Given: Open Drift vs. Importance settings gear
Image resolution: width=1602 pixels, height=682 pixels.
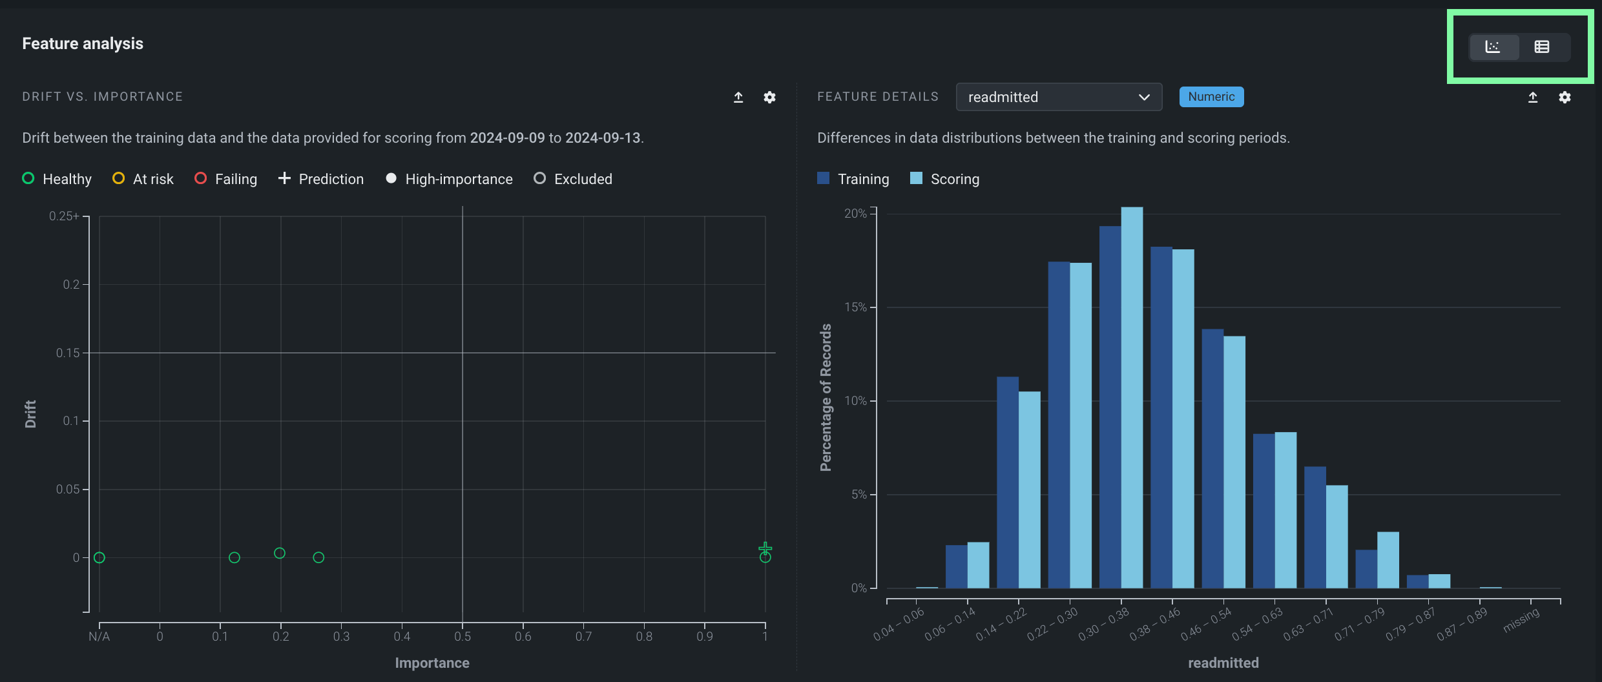Looking at the screenshot, I should [769, 98].
